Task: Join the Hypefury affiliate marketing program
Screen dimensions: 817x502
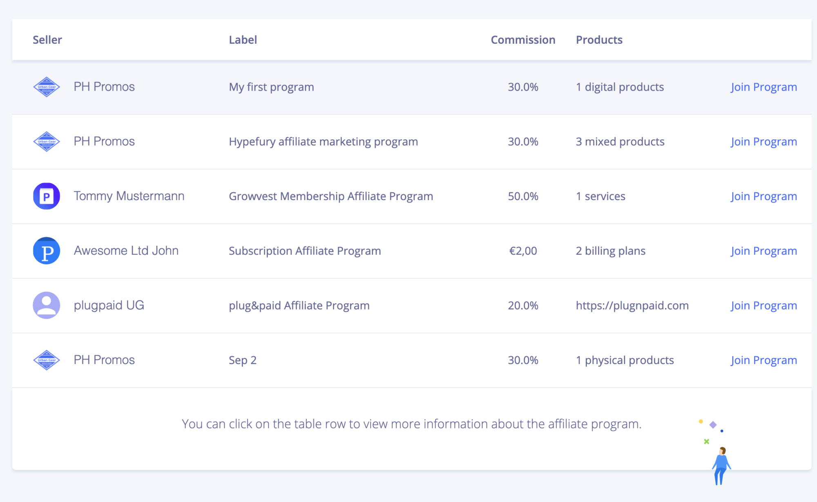Action: tap(763, 142)
